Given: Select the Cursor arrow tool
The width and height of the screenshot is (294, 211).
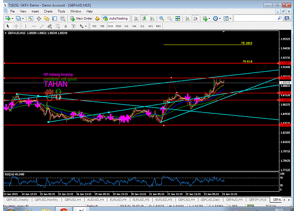Looking at the screenshot, I should point(8,26).
